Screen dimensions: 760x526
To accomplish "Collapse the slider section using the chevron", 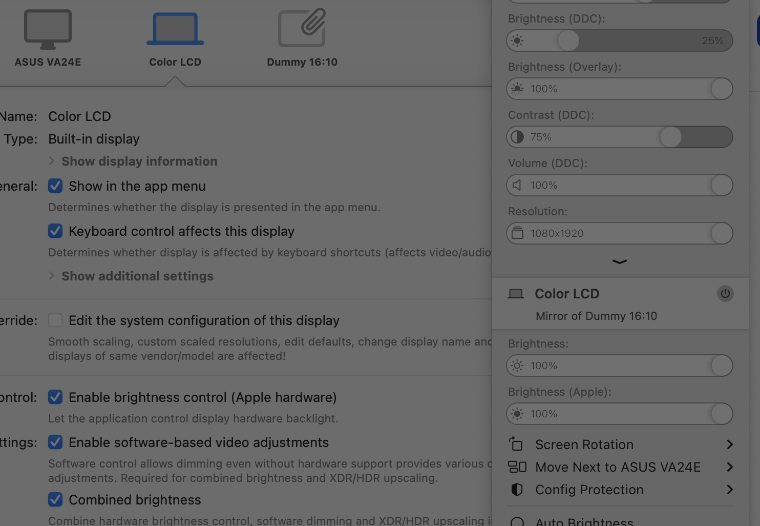I will [619, 262].
